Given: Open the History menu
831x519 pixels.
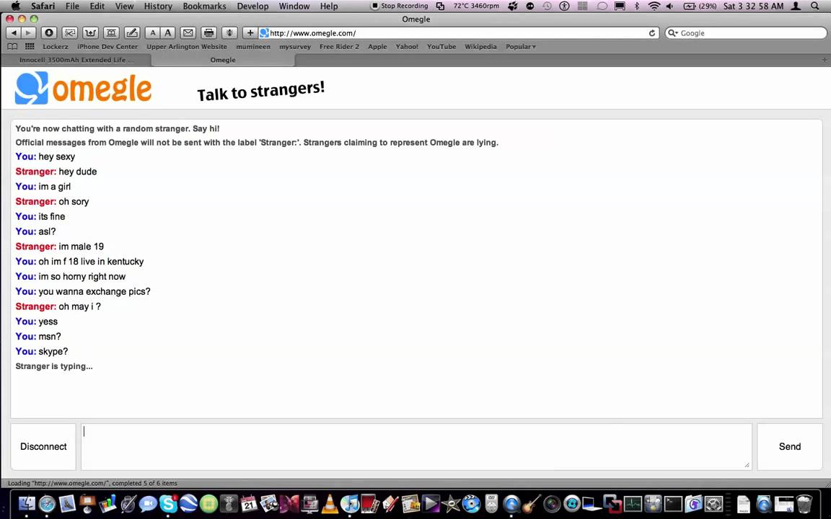Looking at the screenshot, I should click(158, 6).
